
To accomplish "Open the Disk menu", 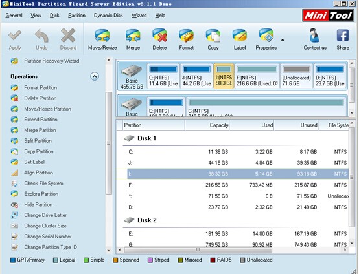I will coord(54,16).
